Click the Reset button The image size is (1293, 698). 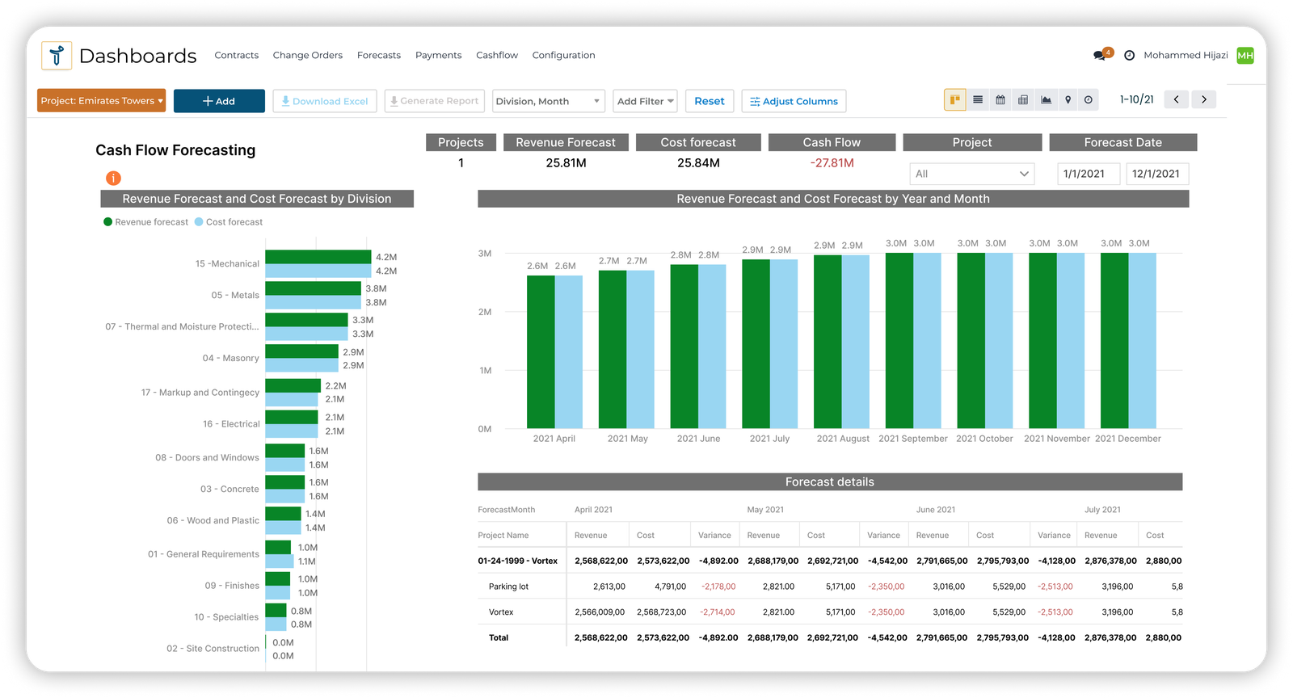click(x=709, y=101)
